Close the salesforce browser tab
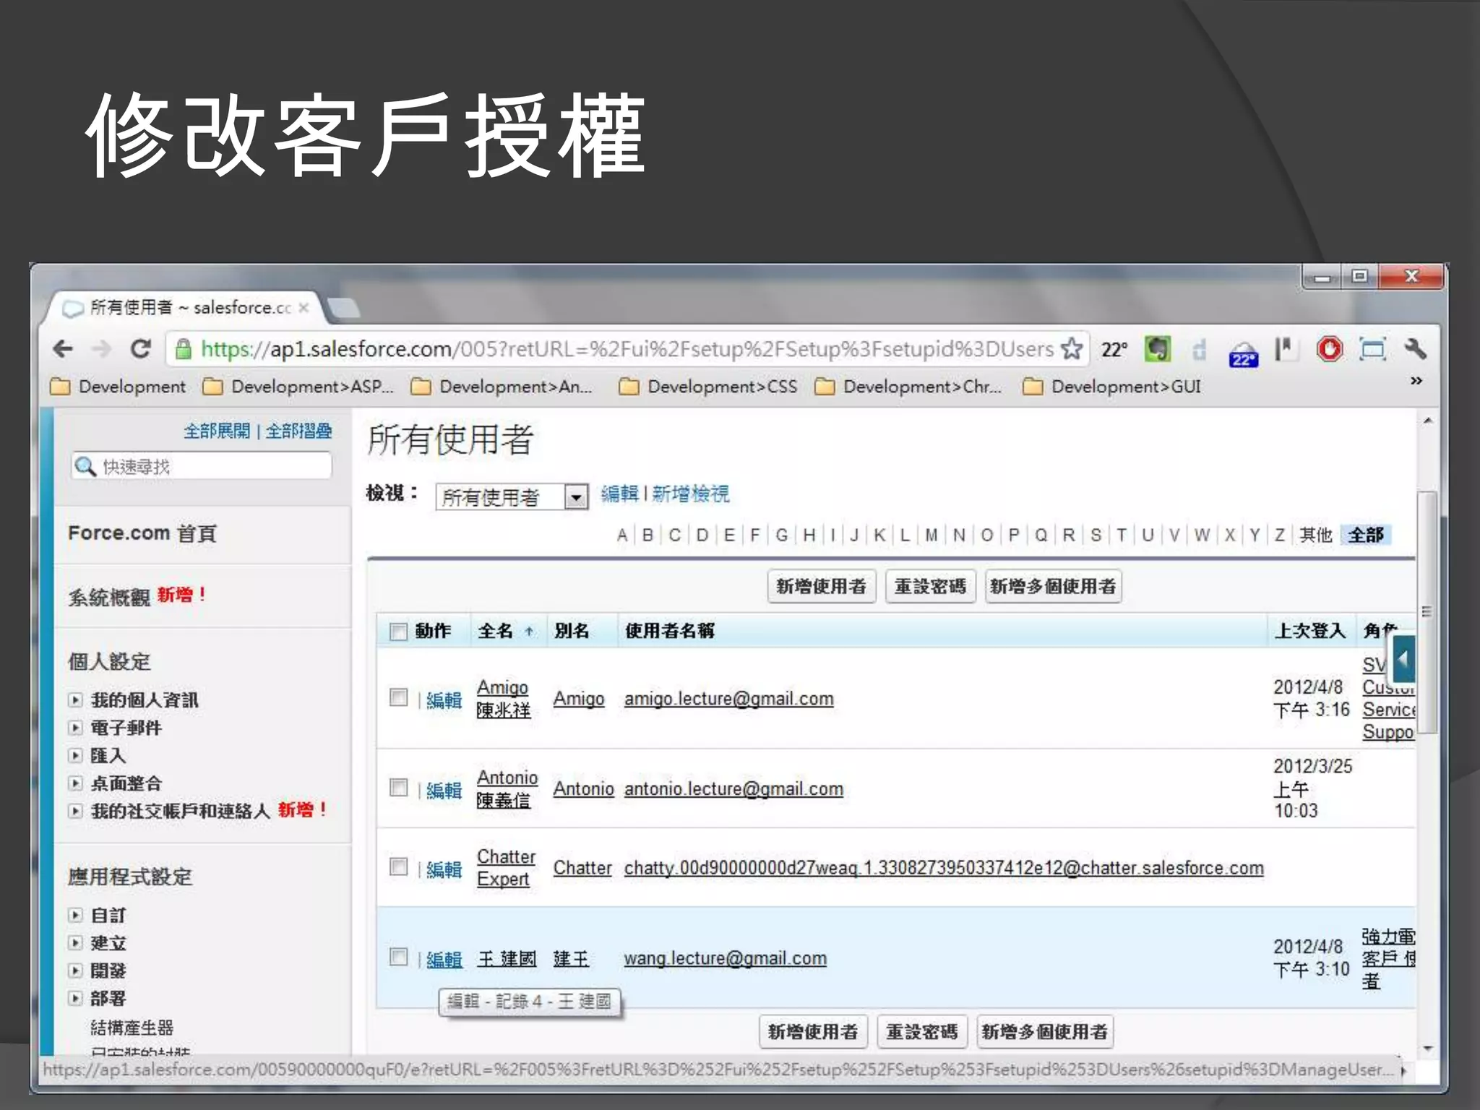The height and width of the screenshot is (1110, 1480). coord(304,308)
